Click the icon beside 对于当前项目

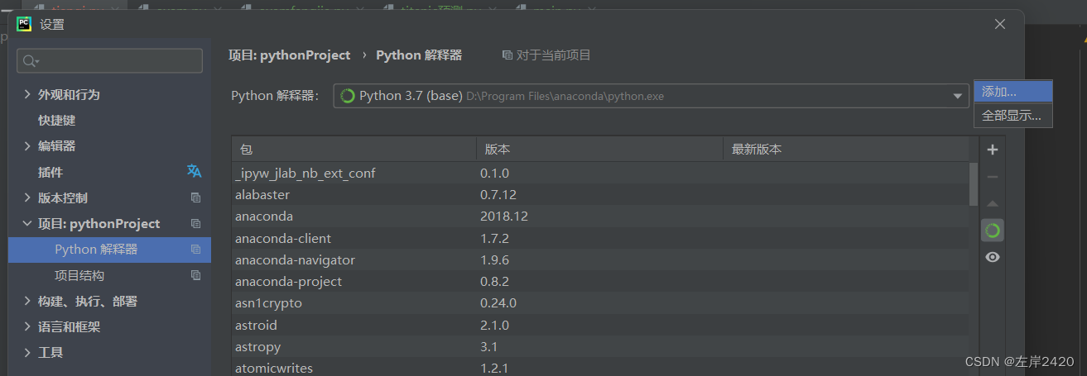point(507,55)
